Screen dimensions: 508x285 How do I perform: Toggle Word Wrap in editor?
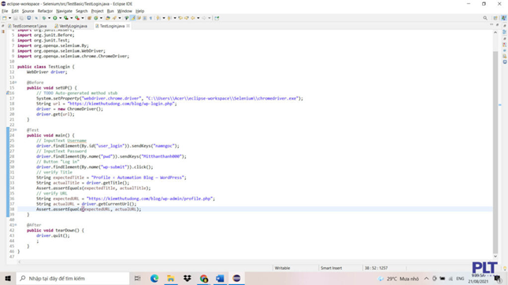(139, 18)
